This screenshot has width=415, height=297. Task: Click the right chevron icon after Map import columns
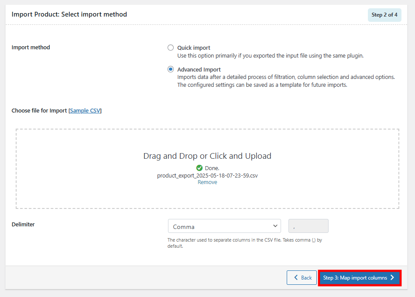392,278
